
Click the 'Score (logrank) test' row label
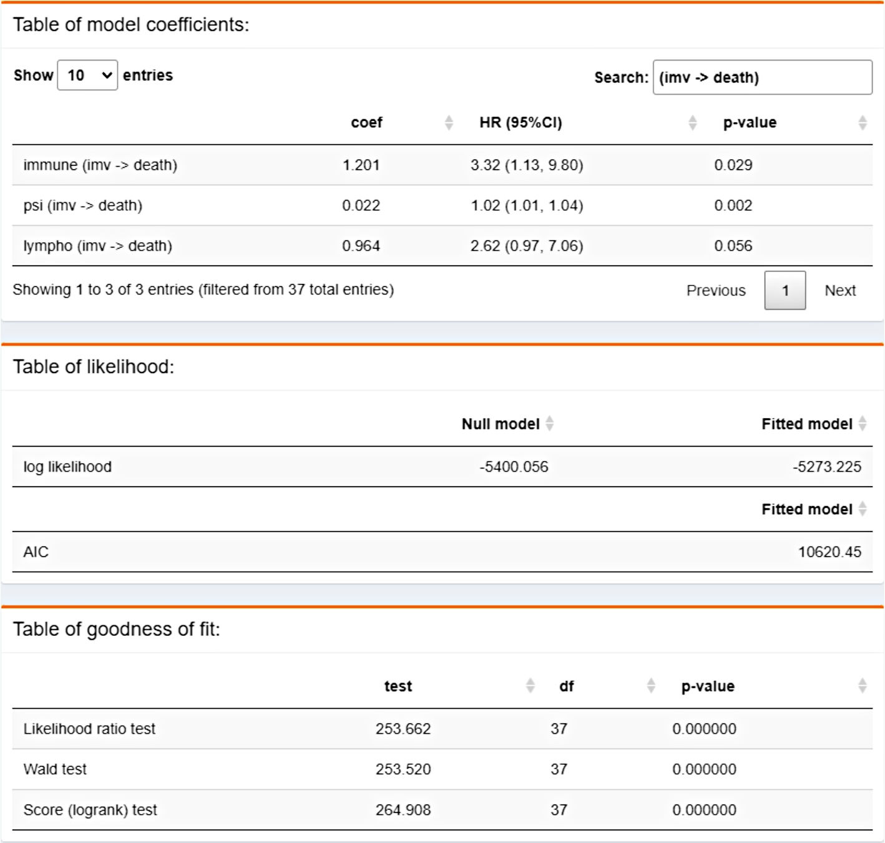point(90,810)
